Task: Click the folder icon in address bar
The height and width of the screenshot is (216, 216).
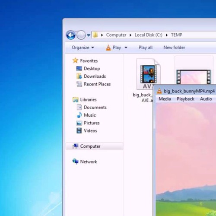Action: pos(95,35)
